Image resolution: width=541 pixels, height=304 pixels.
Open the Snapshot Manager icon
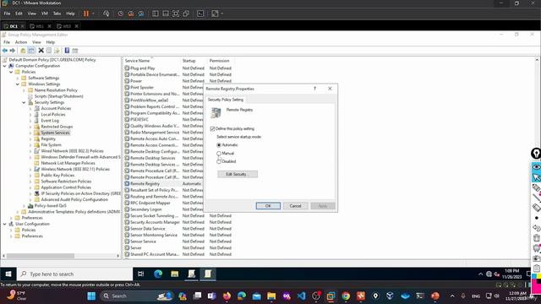click(141, 14)
